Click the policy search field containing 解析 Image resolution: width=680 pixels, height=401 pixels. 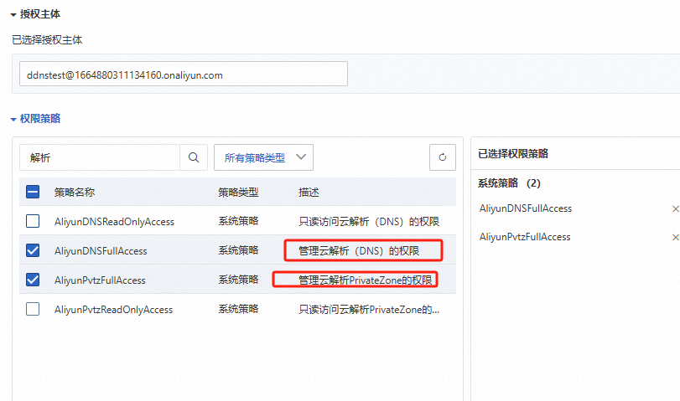100,157
